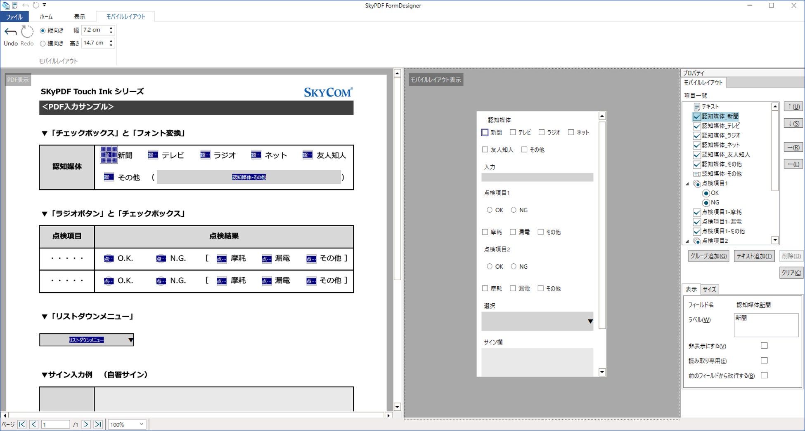Image resolution: width=805 pixels, height=431 pixels.
Task: Click the ラベル text input field
Action: tap(766, 325)
